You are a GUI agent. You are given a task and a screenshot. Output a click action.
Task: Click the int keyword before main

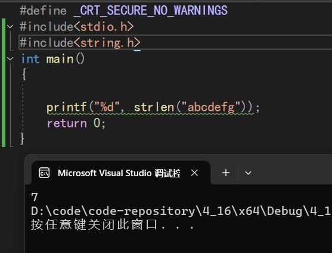tap(30, 59)
